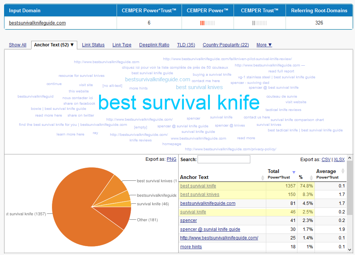
Task: Export the chart as PNG
Action: click(171, 159)
